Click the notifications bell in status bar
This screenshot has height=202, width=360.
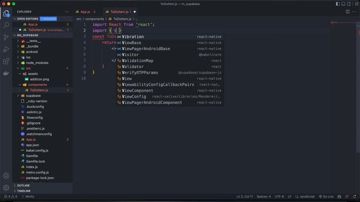(x=355, y=196)
